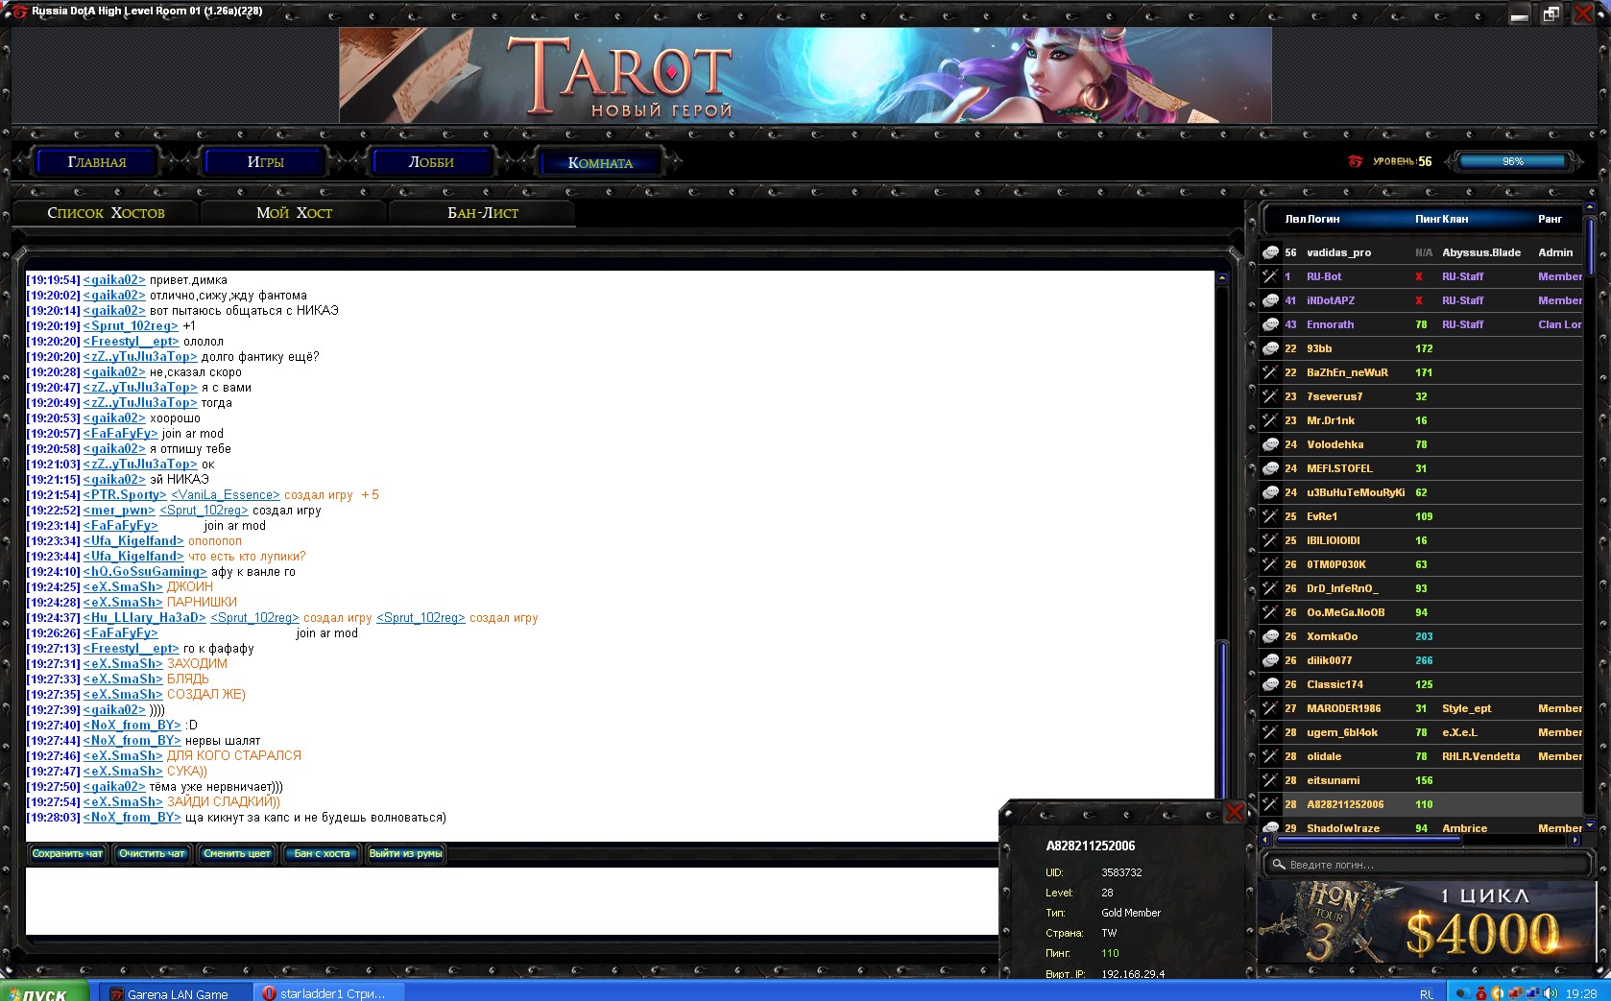Open the mer_pwn chat name link
Viewport: 1611px width, 1001px height.
(119, 511)
